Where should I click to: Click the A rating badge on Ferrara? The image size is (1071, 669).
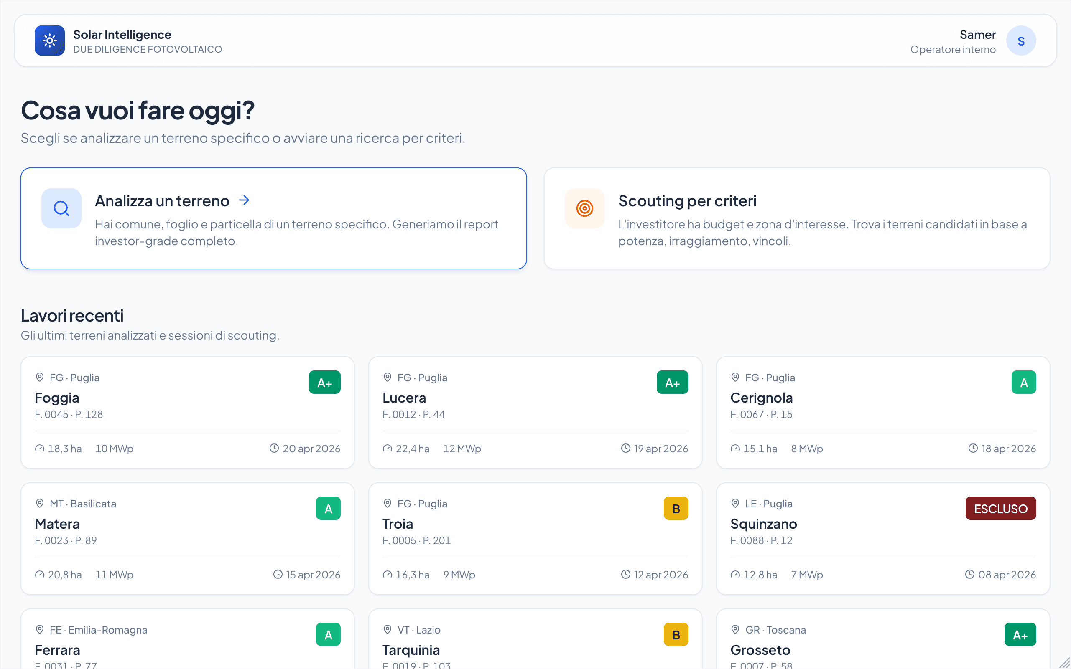(x=328, y=634)
